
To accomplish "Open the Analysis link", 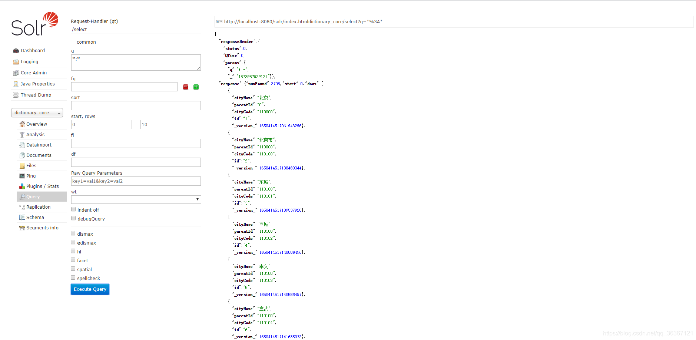I will click(x=35, y=135).
